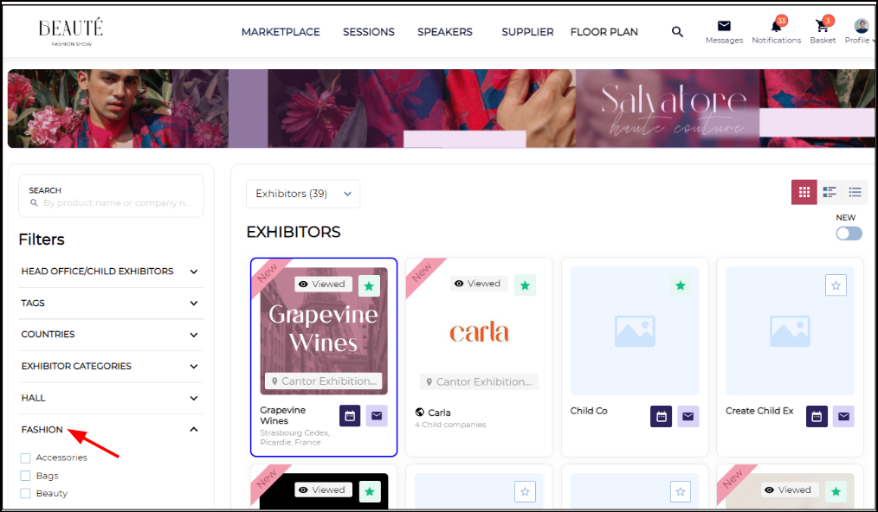Viewport: 878px width, 512px height.
Task: Send message to Grapevine Wines
Action: (x=377, y=416)
